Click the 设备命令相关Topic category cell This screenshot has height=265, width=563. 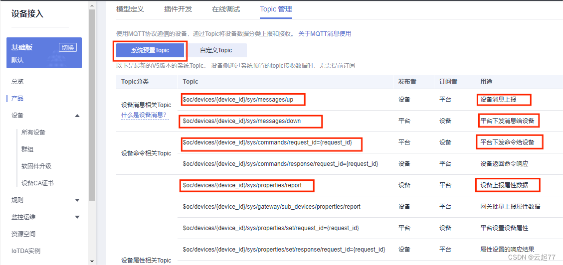click(146, 153)
